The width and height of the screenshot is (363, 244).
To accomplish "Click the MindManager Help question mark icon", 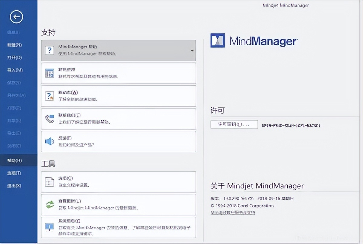I will pyautogui.click(x=49, y=50).
